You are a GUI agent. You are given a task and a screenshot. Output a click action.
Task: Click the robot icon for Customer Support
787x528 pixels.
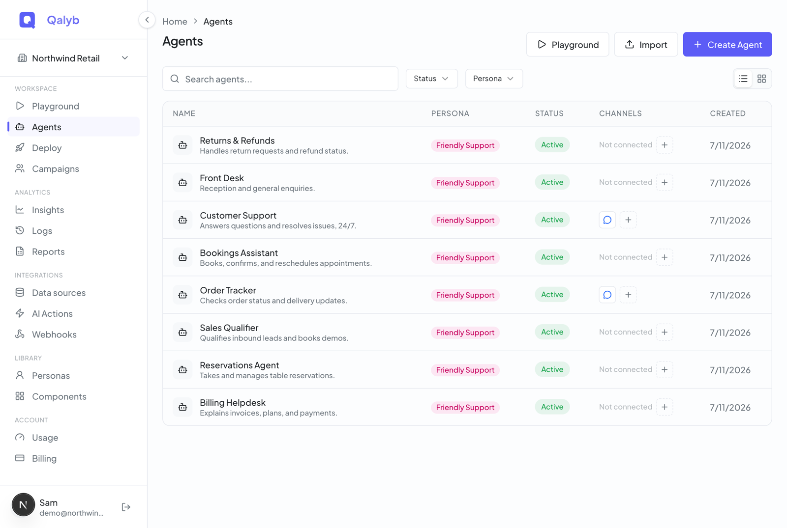182,220
